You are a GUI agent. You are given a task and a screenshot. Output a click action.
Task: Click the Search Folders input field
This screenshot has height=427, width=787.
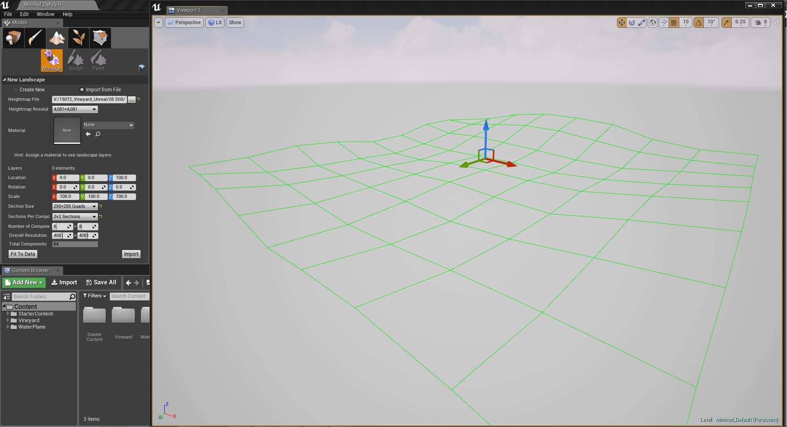(x=40, y=297)
